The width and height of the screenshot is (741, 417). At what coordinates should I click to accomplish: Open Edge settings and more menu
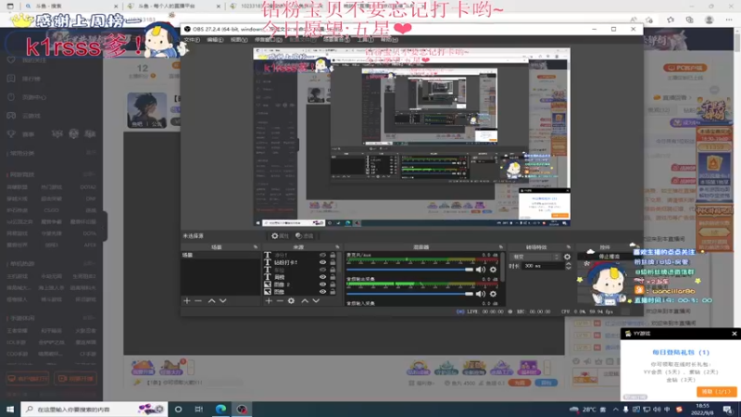click(729, 19)
